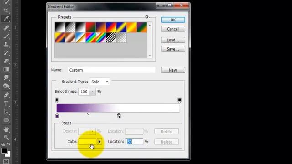
Task: Choose the Blue, Red, Yellow preset
Action: coord(111,27)
